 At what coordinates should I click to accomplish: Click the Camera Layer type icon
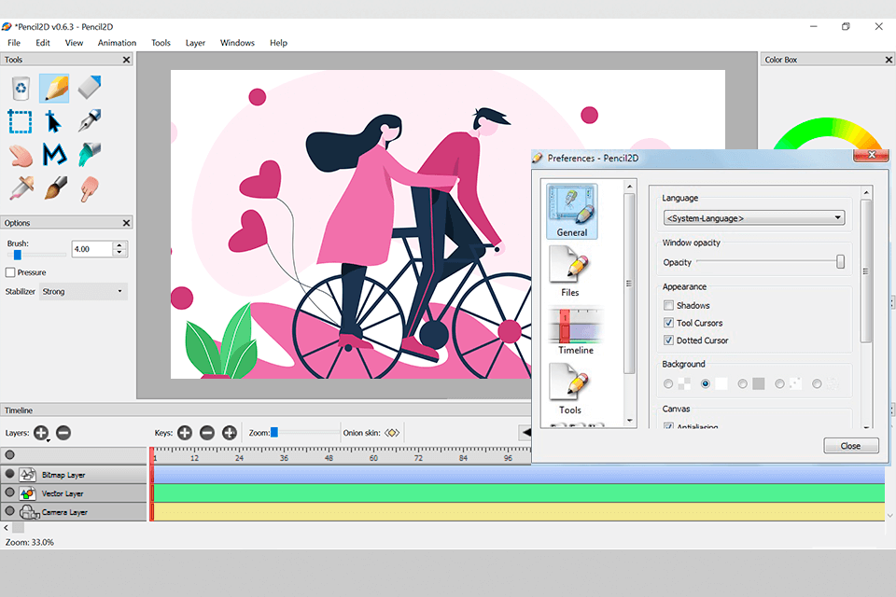(29, 512)
